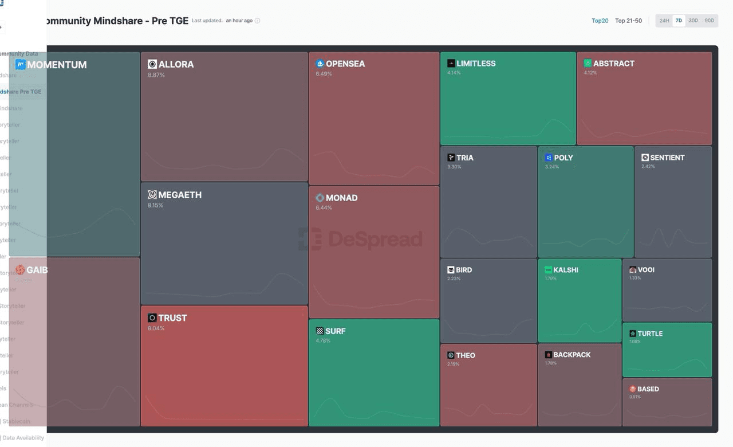The width and height of the screenshot is (733, 447).
Task: Select the 7D time range
Action: [679, 21]
